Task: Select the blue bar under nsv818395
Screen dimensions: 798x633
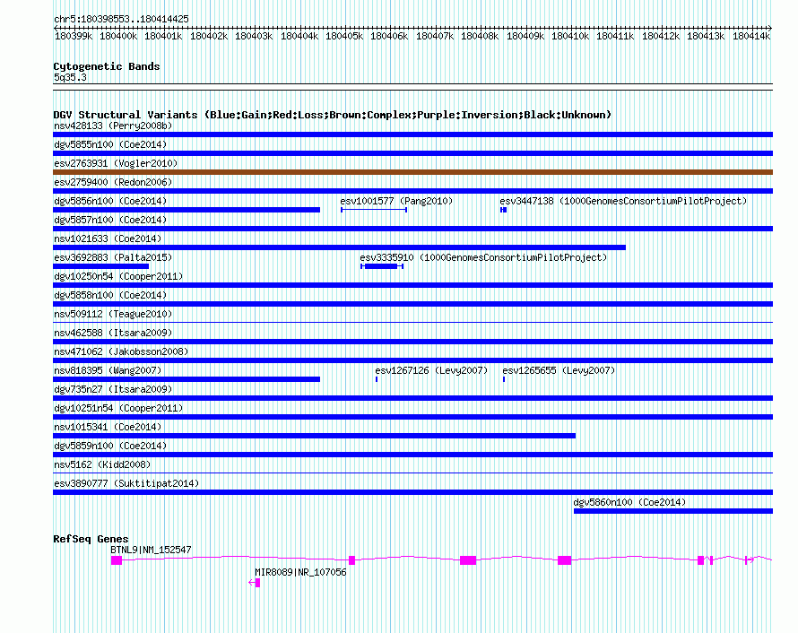Action: 186,379
